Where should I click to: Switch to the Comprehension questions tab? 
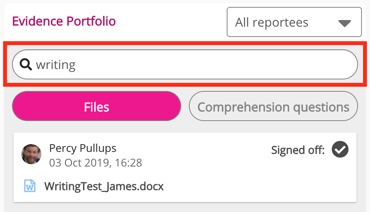pyautogui.click(x=273, y=106)
